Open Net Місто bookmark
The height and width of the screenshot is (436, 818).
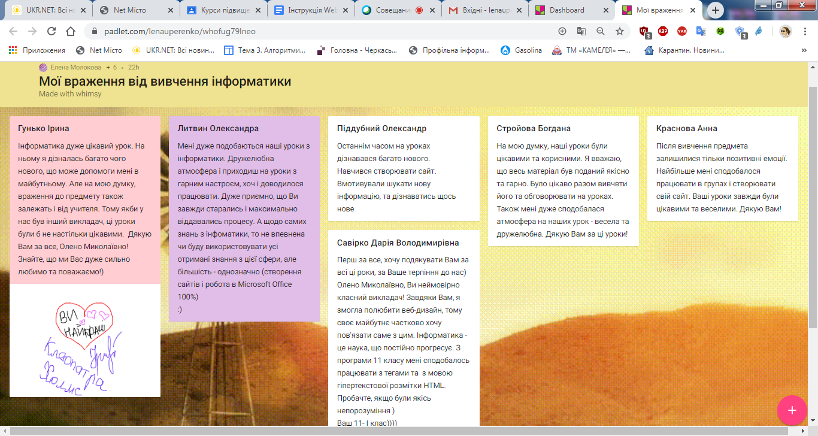point(99,50)
